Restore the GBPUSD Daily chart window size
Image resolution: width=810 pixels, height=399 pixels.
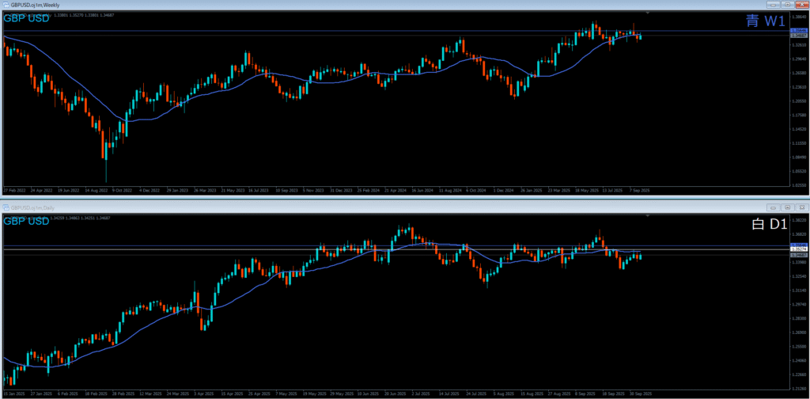coord(788,207)
